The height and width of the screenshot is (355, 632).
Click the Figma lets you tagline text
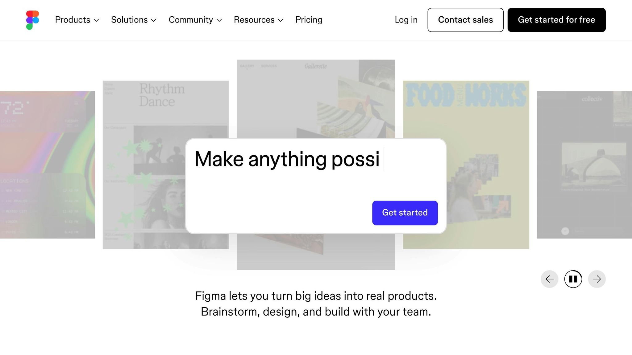(x=316, y=304)
